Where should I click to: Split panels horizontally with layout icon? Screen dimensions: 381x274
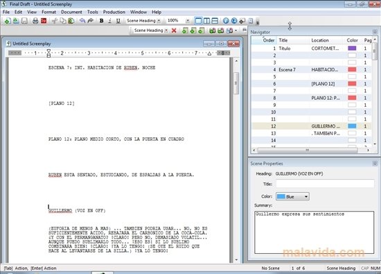click(x=215, y=21)
